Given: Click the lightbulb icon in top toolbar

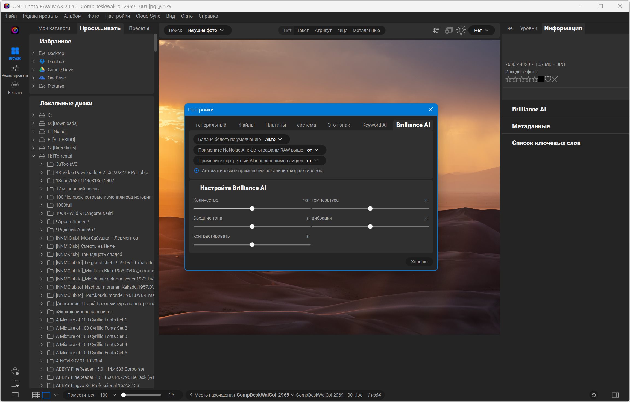Looking at the screenshot, I should tap(461, 30).
